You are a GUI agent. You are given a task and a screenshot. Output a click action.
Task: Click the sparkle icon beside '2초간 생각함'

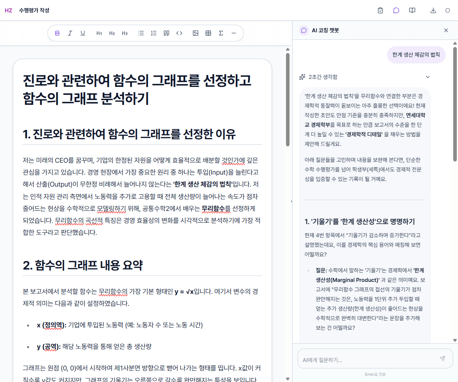tap(302, 77)
